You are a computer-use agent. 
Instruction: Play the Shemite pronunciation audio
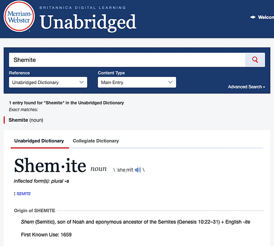pyautogui.click(x=138, y=170)
